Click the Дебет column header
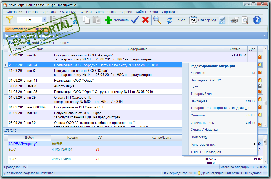This screenshot has width=271, height=179. point(29,138)
